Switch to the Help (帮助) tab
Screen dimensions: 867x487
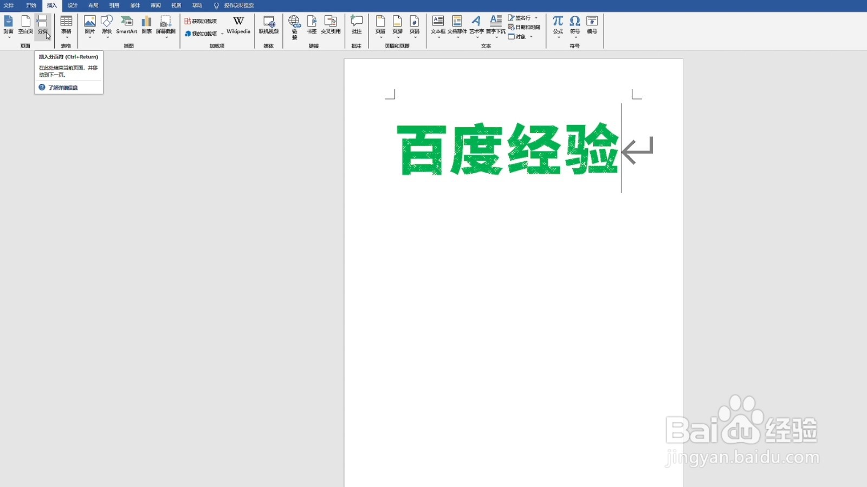(x=197, y=5)
